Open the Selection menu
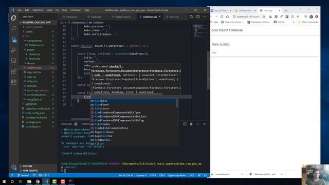Viewport: 329px width, 185px height. [38, 10]
